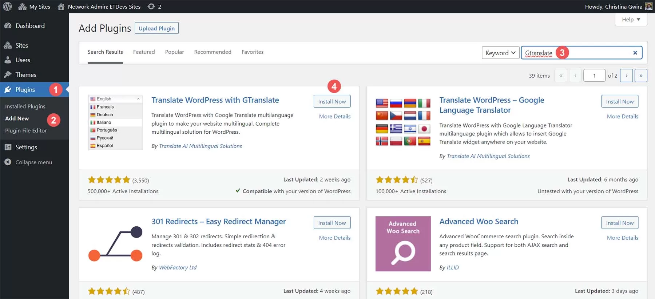Click the WordPress logo icon
The height and width of the screenshot is (299, 655).
[7, 7]
